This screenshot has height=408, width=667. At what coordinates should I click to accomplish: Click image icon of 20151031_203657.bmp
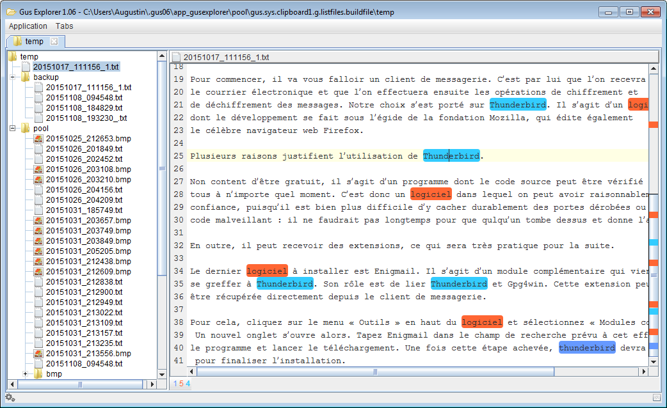point(38,220)
